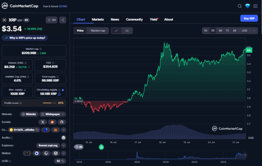Switch to the News tab
The image size is (262, 166).
point(115,19)
